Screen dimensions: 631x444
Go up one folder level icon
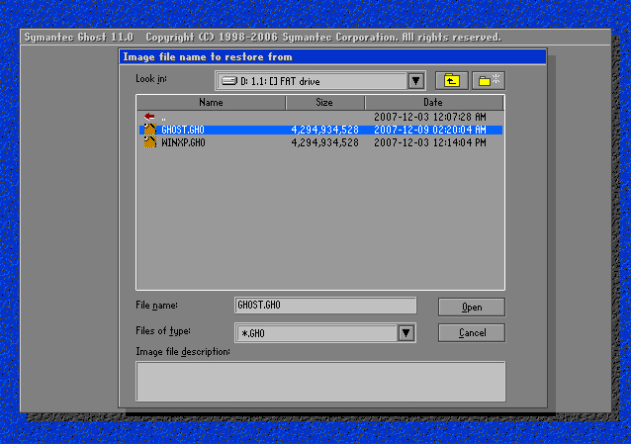452,81
